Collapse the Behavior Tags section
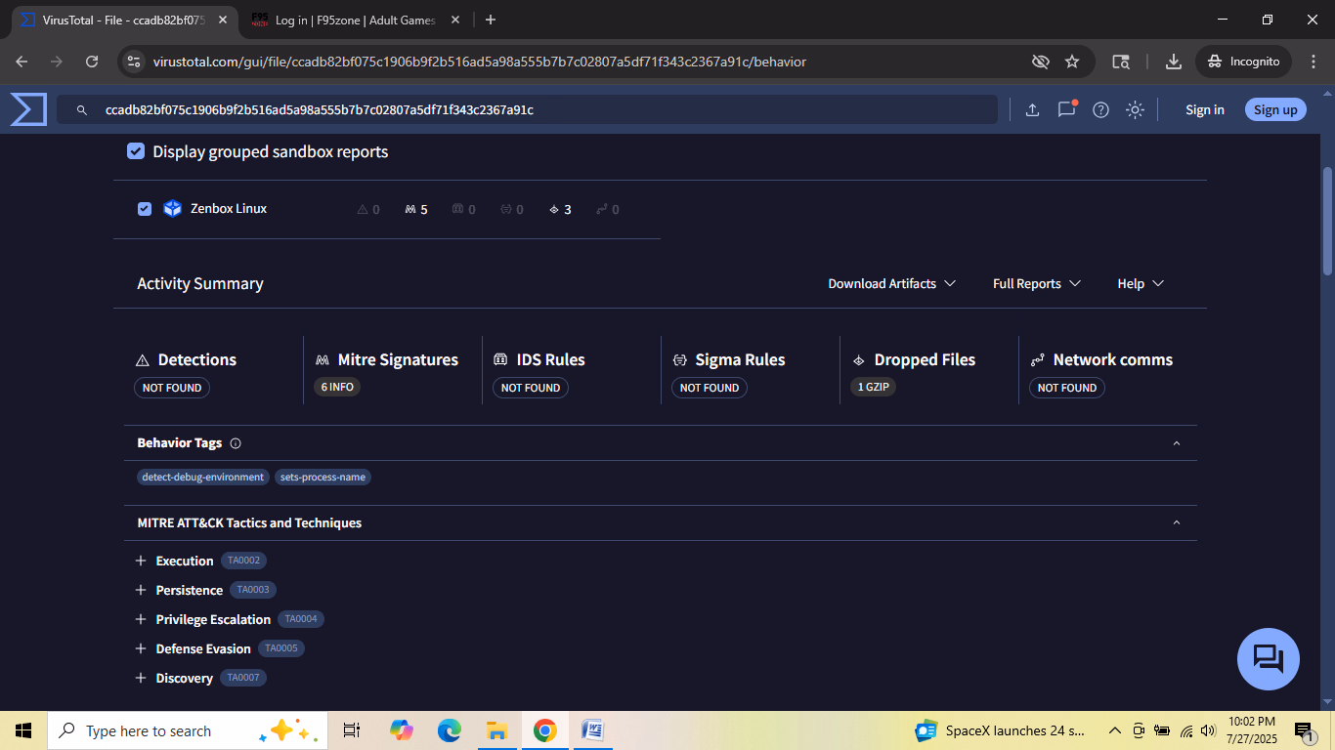1335x750 pixels. [1177, 443]
